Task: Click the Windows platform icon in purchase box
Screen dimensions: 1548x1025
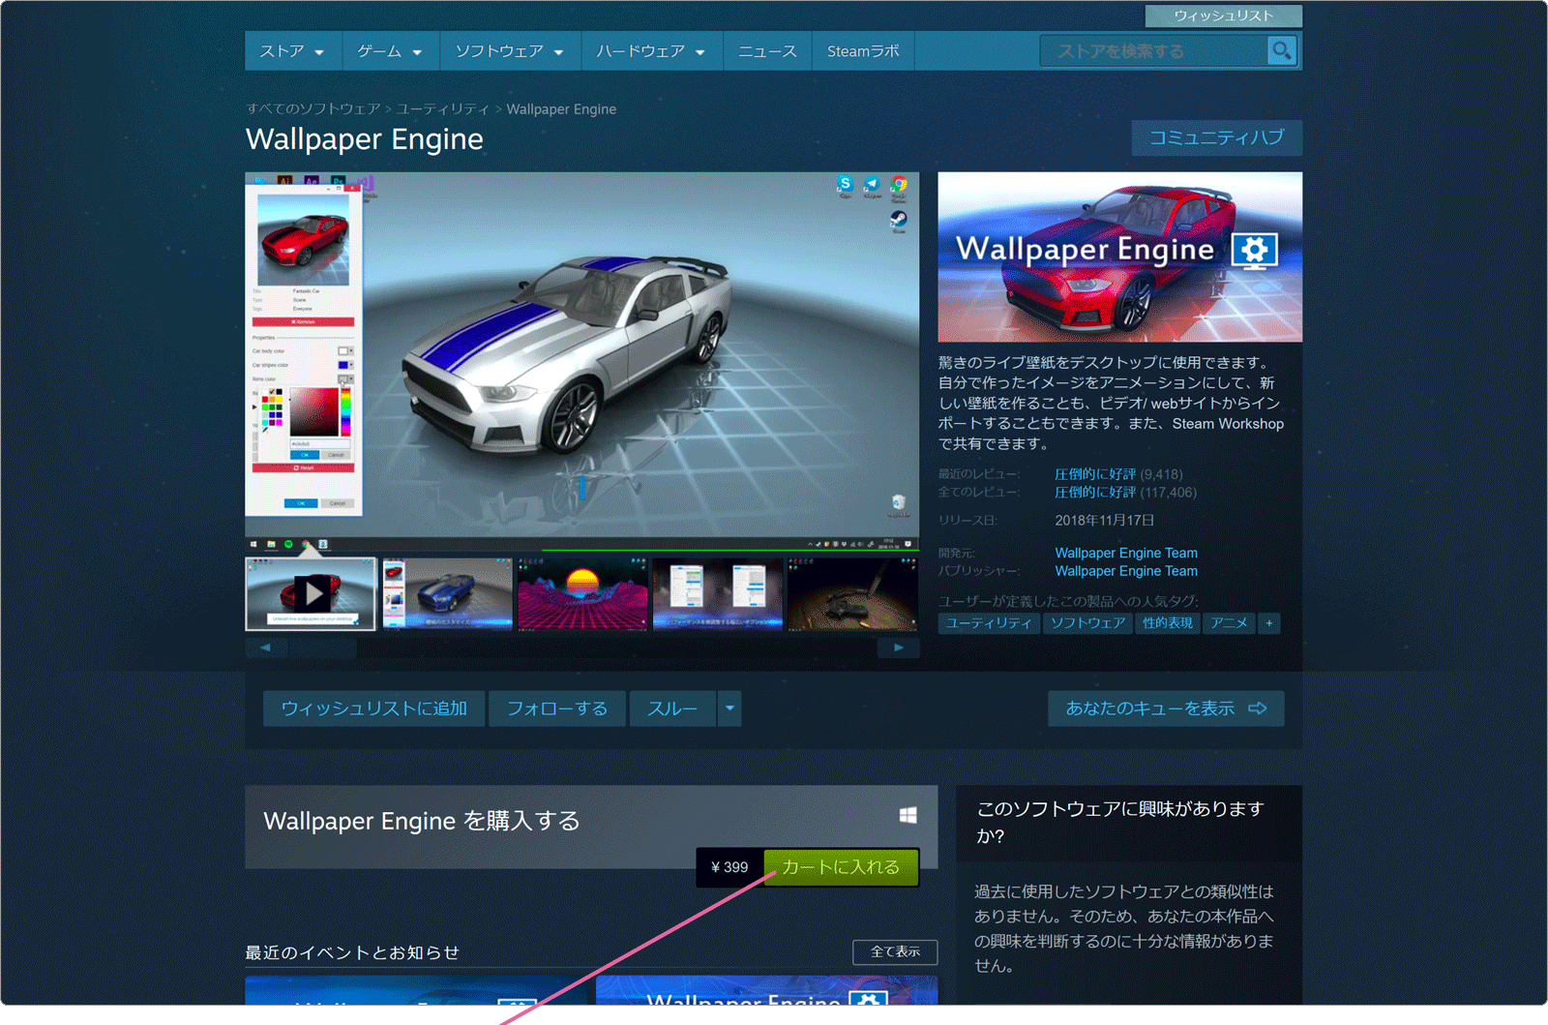Action: point(908,815)
